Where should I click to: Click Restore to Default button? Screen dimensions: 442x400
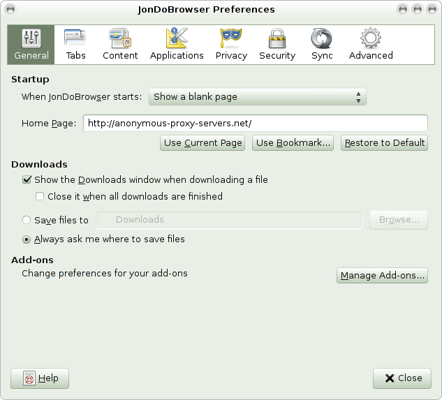point(384,143)
